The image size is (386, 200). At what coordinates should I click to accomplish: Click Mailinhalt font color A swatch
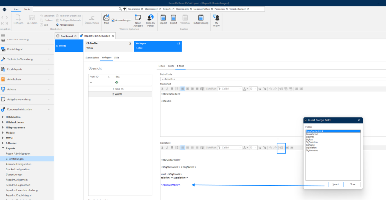pyautogui.click(x=245, y=89)
